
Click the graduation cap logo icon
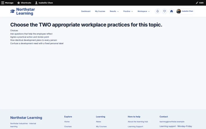(13, 11)
